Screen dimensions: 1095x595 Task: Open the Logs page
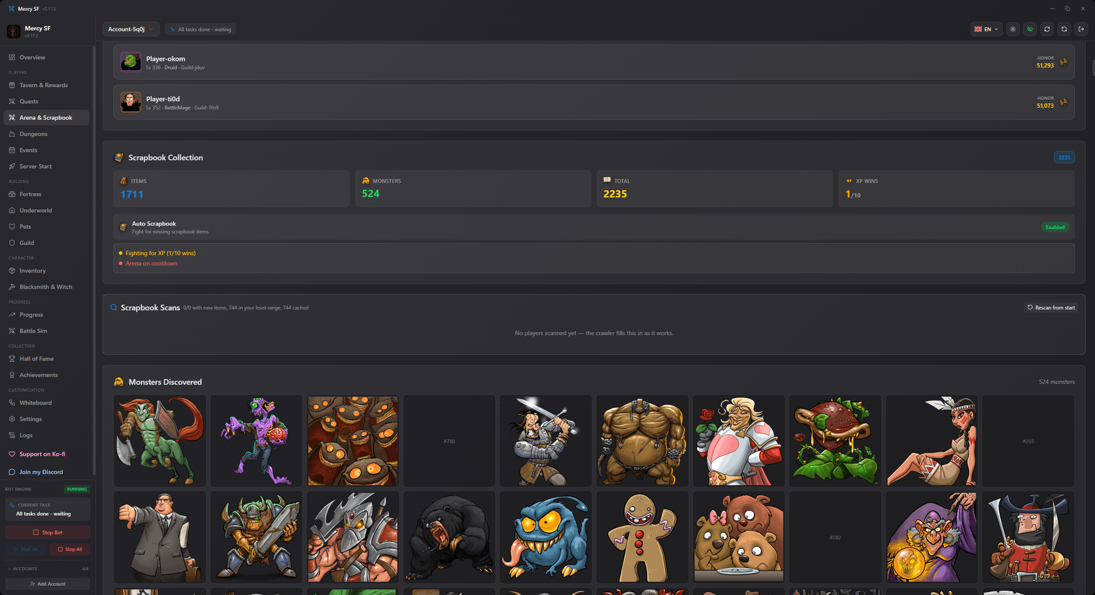46,435
